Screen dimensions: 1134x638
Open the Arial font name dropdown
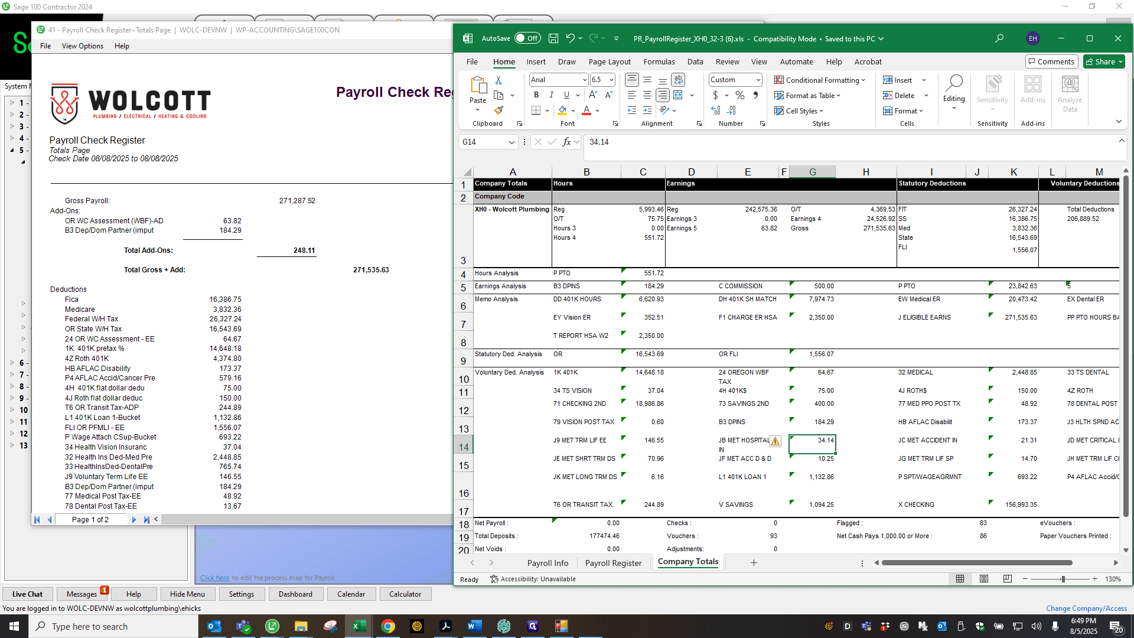click(585, 80)
